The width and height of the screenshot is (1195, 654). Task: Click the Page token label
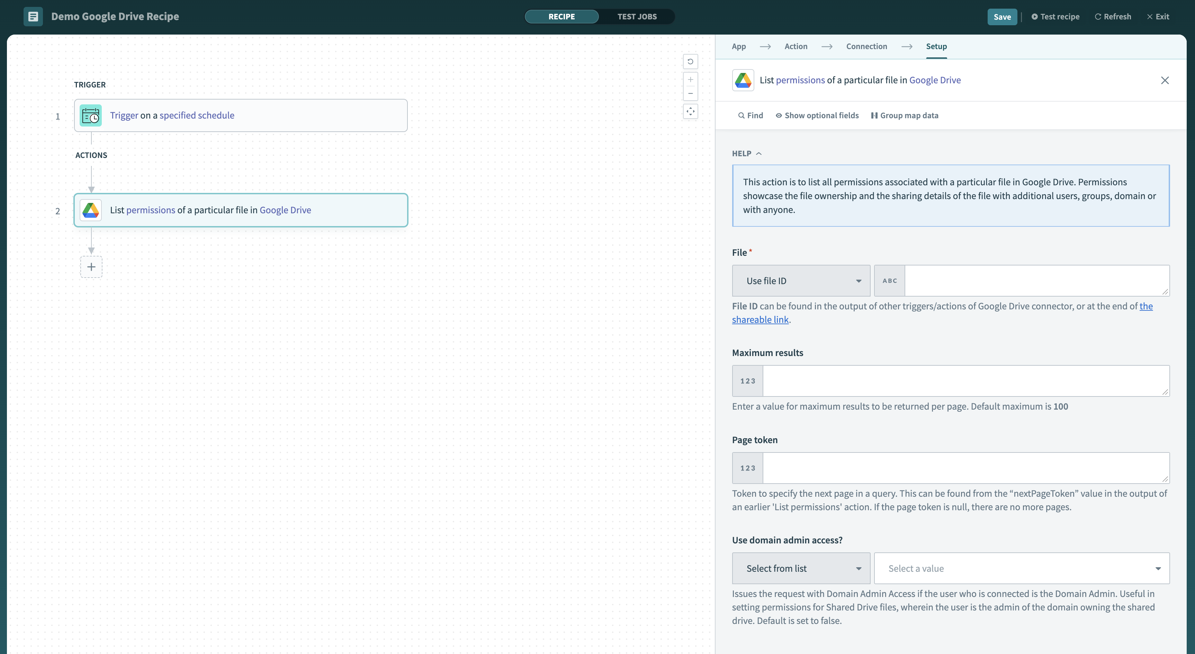755,440
